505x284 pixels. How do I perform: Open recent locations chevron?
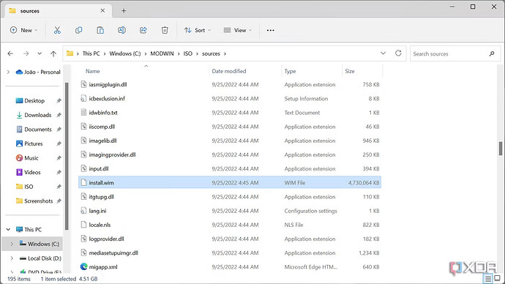[40, 53]
